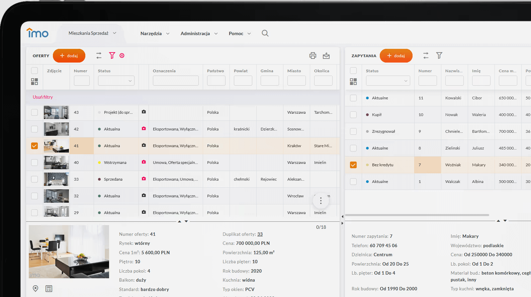Click the mail export icon in Oferty

pyautogui.click(x=326, y=56)
